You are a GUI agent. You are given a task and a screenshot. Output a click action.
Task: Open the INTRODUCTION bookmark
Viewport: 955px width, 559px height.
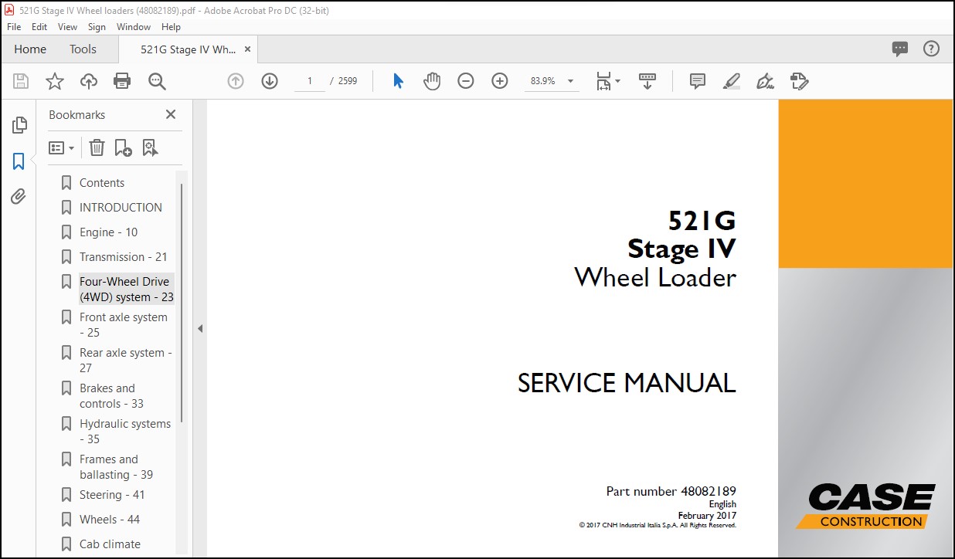121,208
